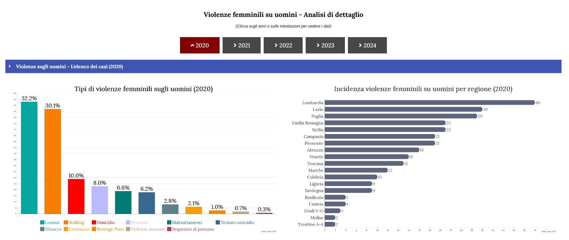Click the lavender 8.0% Percosse bar
This screenshot has width=569, height=240.
tap(100, 200)
